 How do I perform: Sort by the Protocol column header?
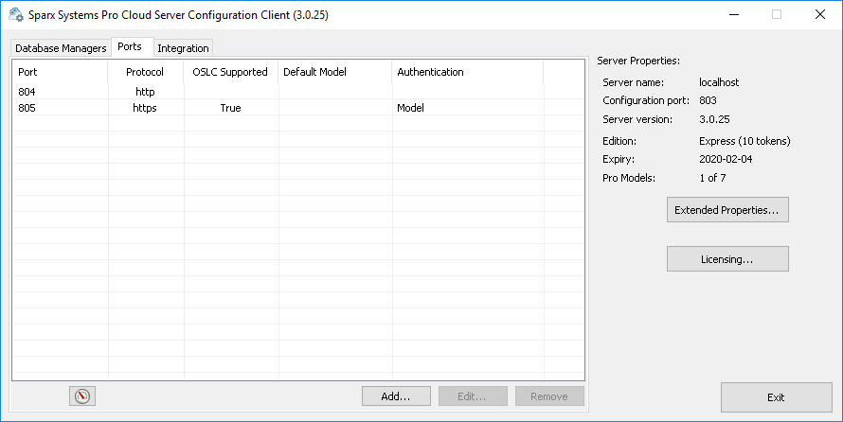(x=145, y=72)
